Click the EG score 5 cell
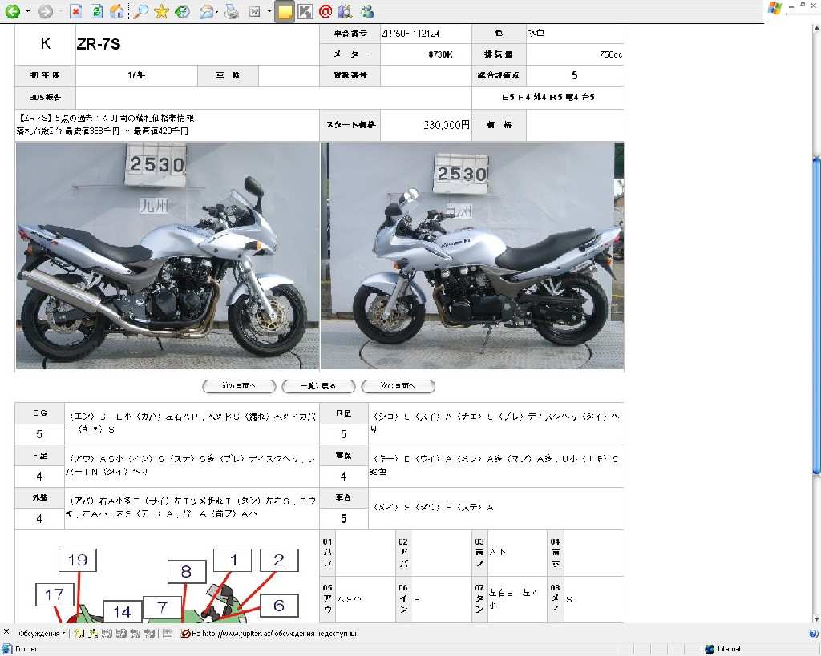Screen dimensions: 821x656 coord(40,434)
